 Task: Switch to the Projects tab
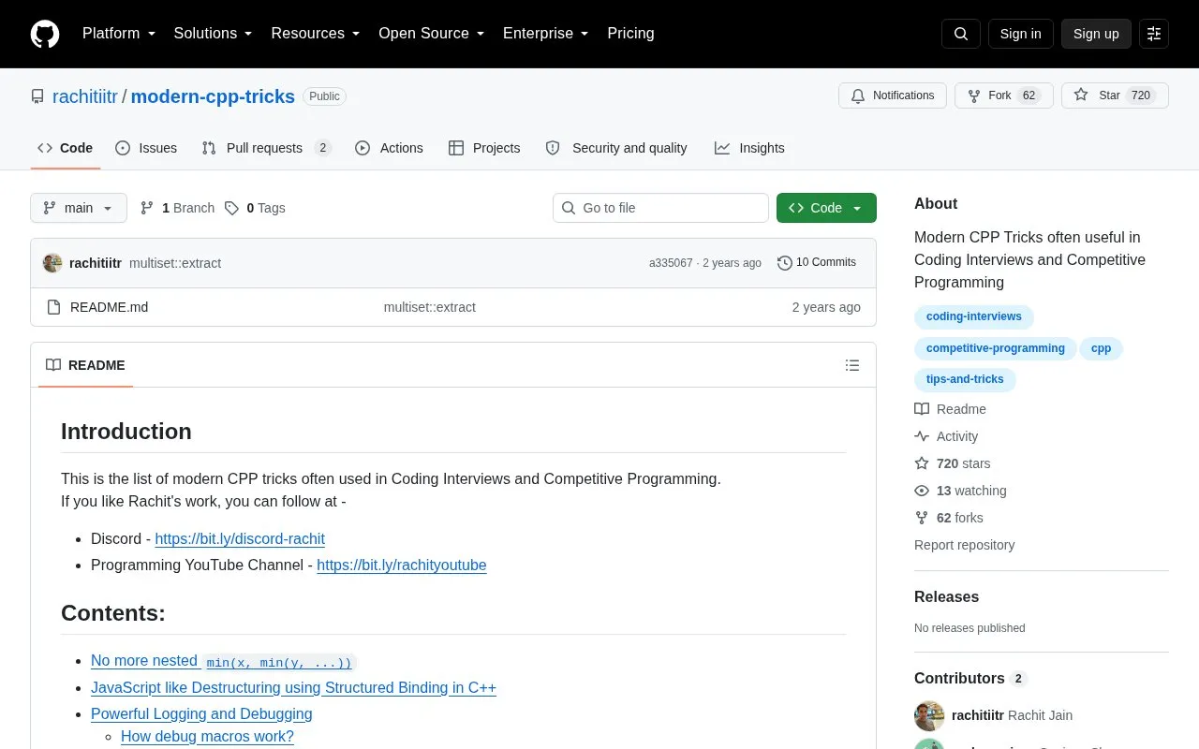[484, 148]
